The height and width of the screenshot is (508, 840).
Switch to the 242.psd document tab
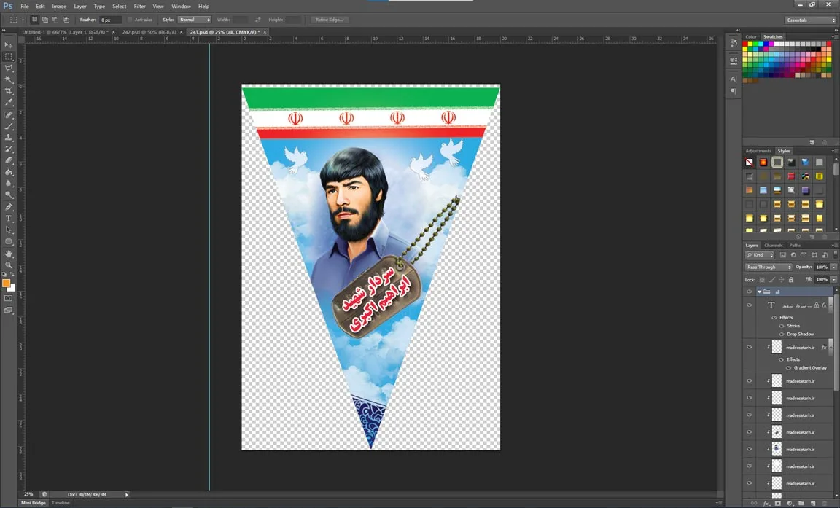tap(149, 32)
